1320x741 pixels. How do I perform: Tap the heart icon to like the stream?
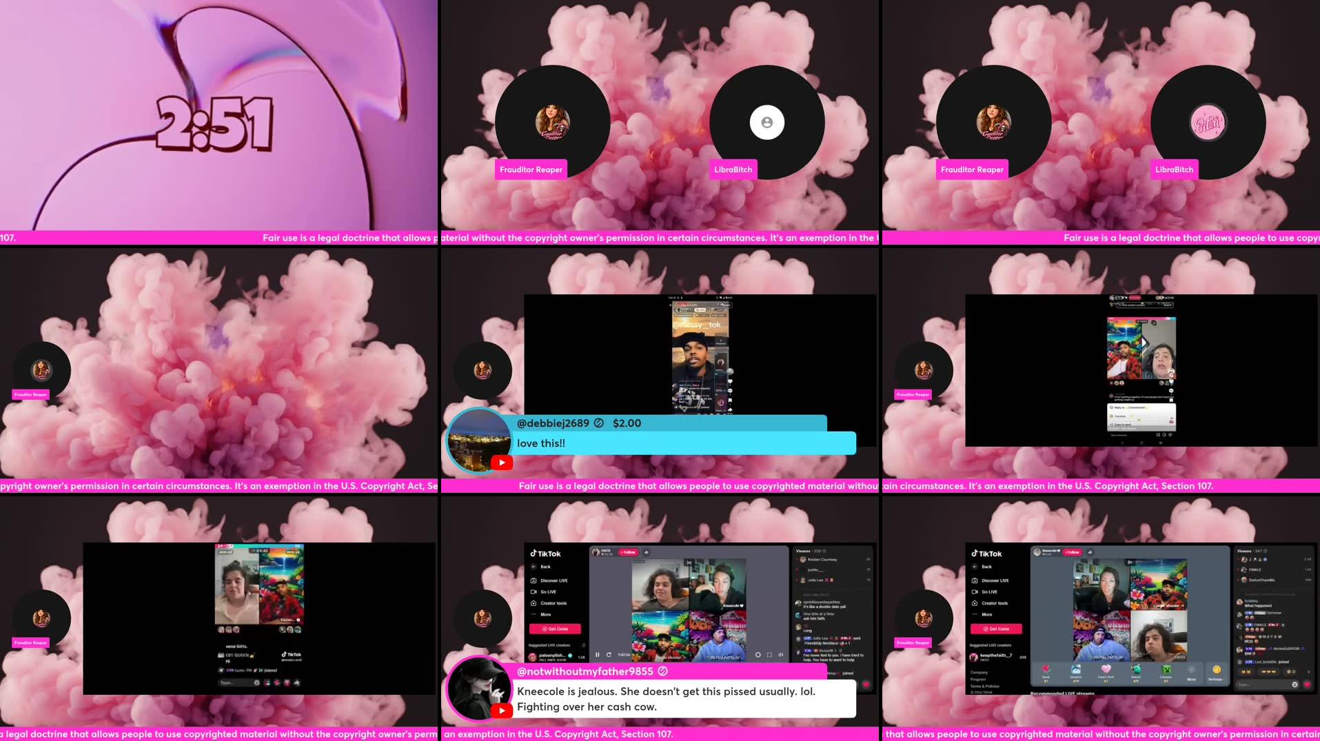(1307, 684)
